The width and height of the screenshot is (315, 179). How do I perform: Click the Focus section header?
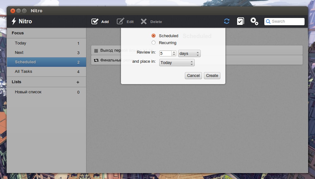[18, 33]
